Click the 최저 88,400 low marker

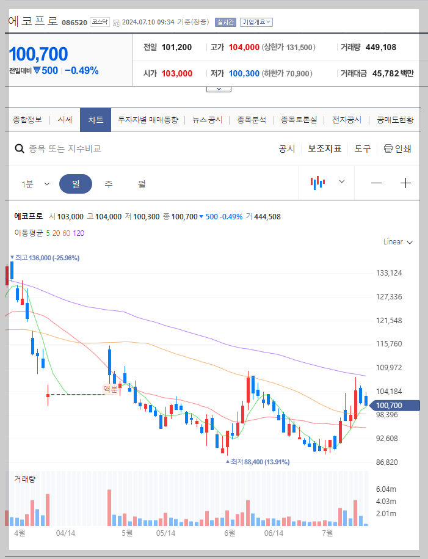258,462
